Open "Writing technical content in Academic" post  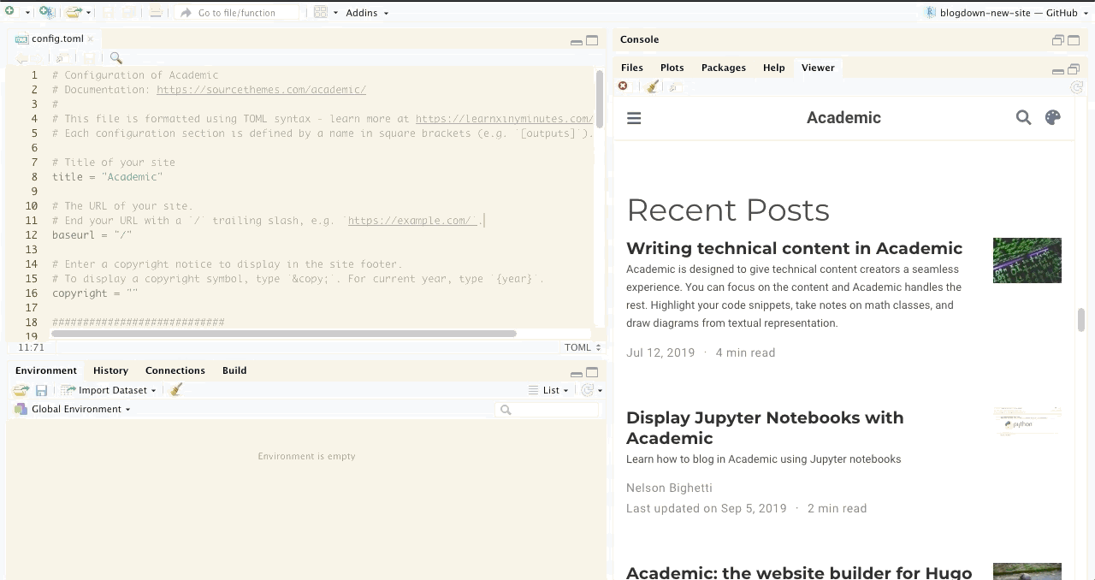pos(794,248)
